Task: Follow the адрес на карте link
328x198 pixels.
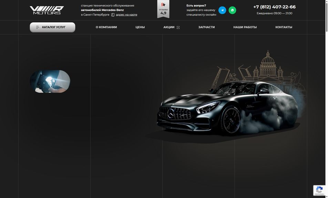Action: tap(126, 14)
